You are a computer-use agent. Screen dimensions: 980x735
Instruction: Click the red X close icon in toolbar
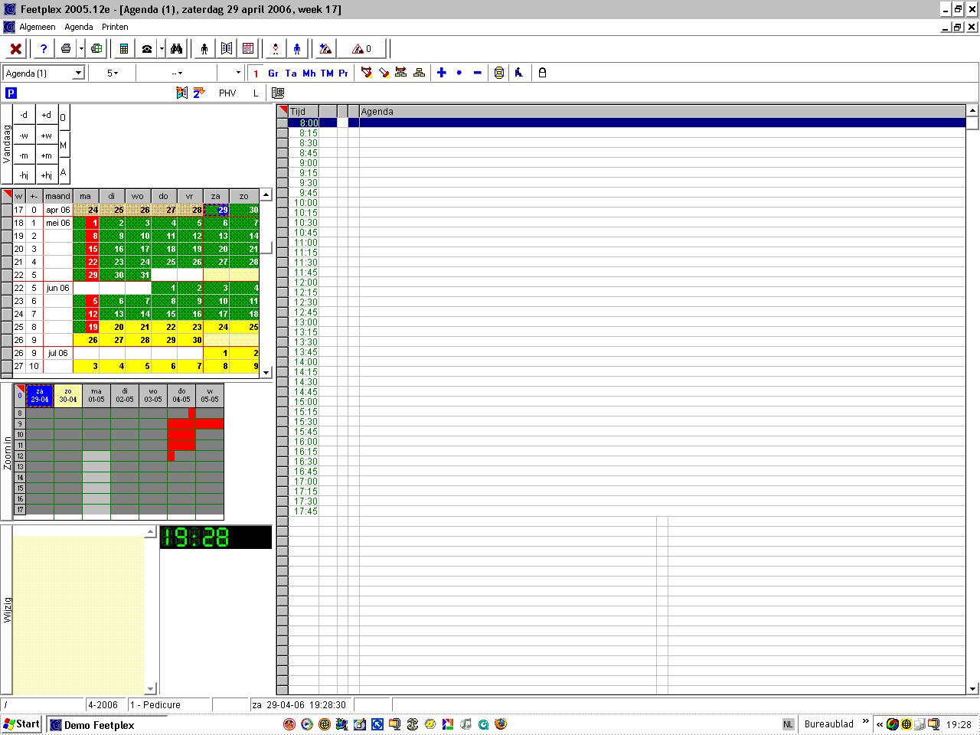coord(15,49)
